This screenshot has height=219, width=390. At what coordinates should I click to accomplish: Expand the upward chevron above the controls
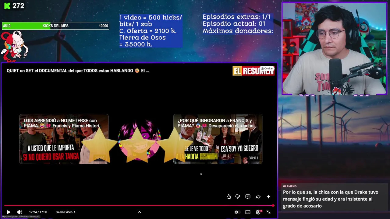point(139,212)
